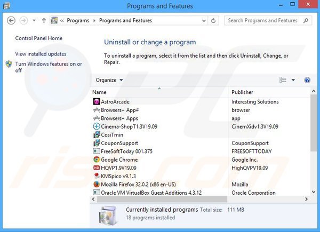Open Turn Windows features on or off

[49, 67]
